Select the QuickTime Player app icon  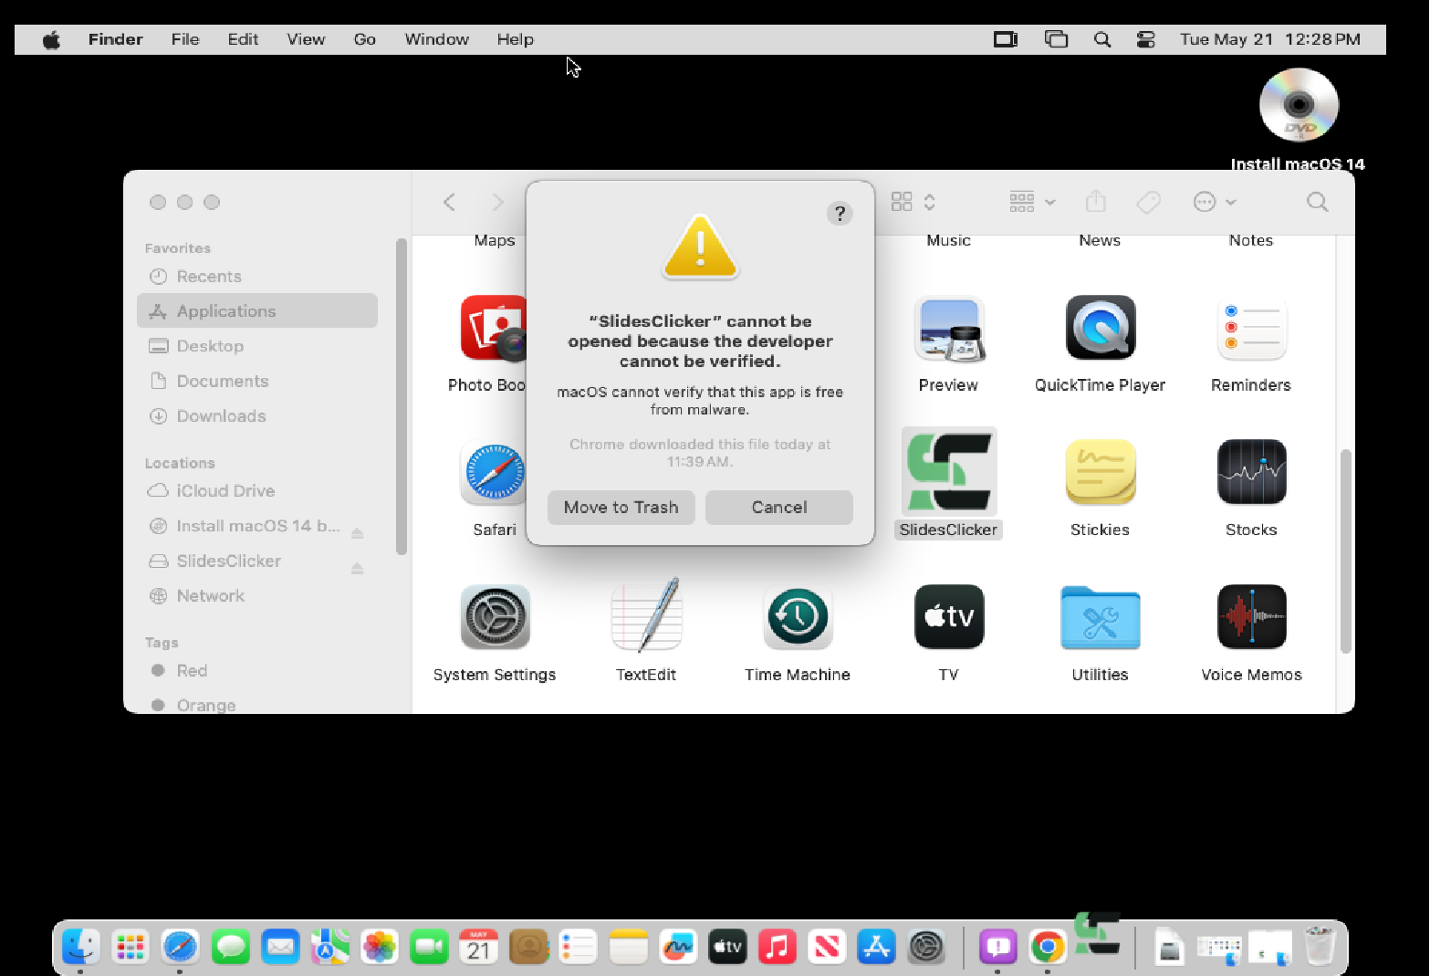(x=1101, y=329)
